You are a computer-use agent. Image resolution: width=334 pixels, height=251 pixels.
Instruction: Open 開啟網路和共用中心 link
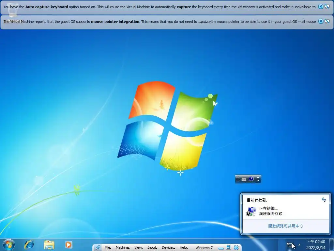pos(285,226)
